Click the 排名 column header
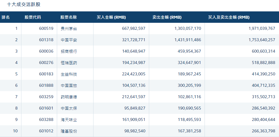This screenshot has height=137, width=279. pyautogui.click(x=6, y=17)
